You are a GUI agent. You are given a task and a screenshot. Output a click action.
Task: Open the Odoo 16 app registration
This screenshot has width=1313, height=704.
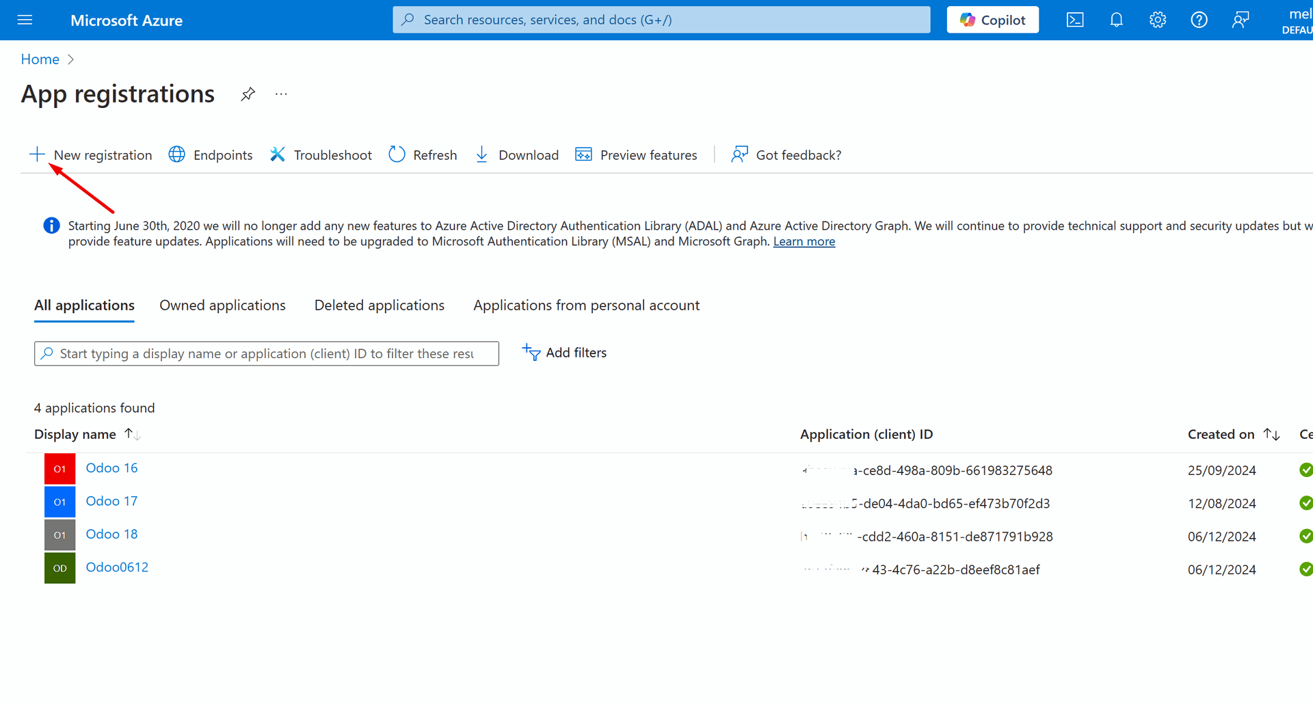(x=111, y=468)
